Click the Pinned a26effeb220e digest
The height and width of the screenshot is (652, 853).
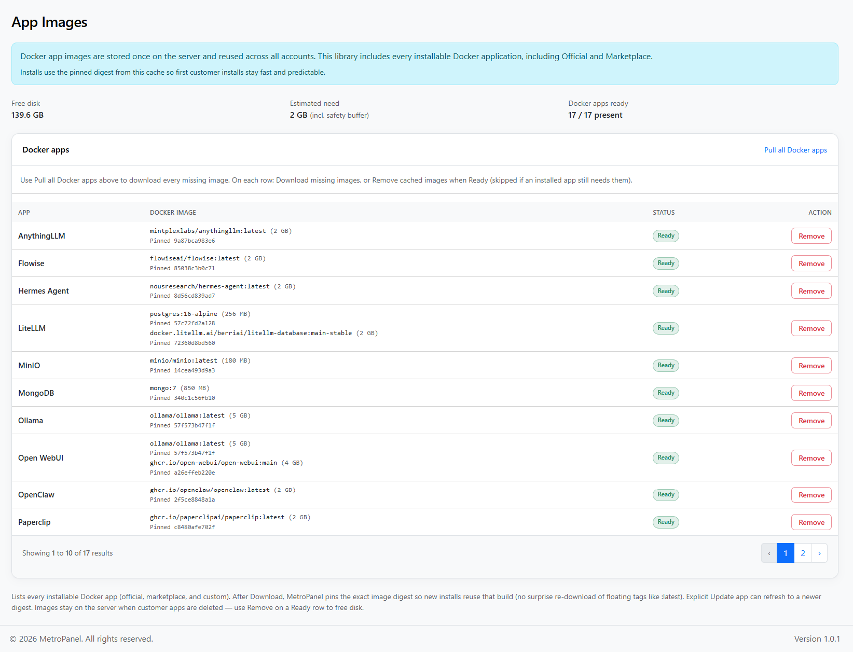[x=182, y=473]
